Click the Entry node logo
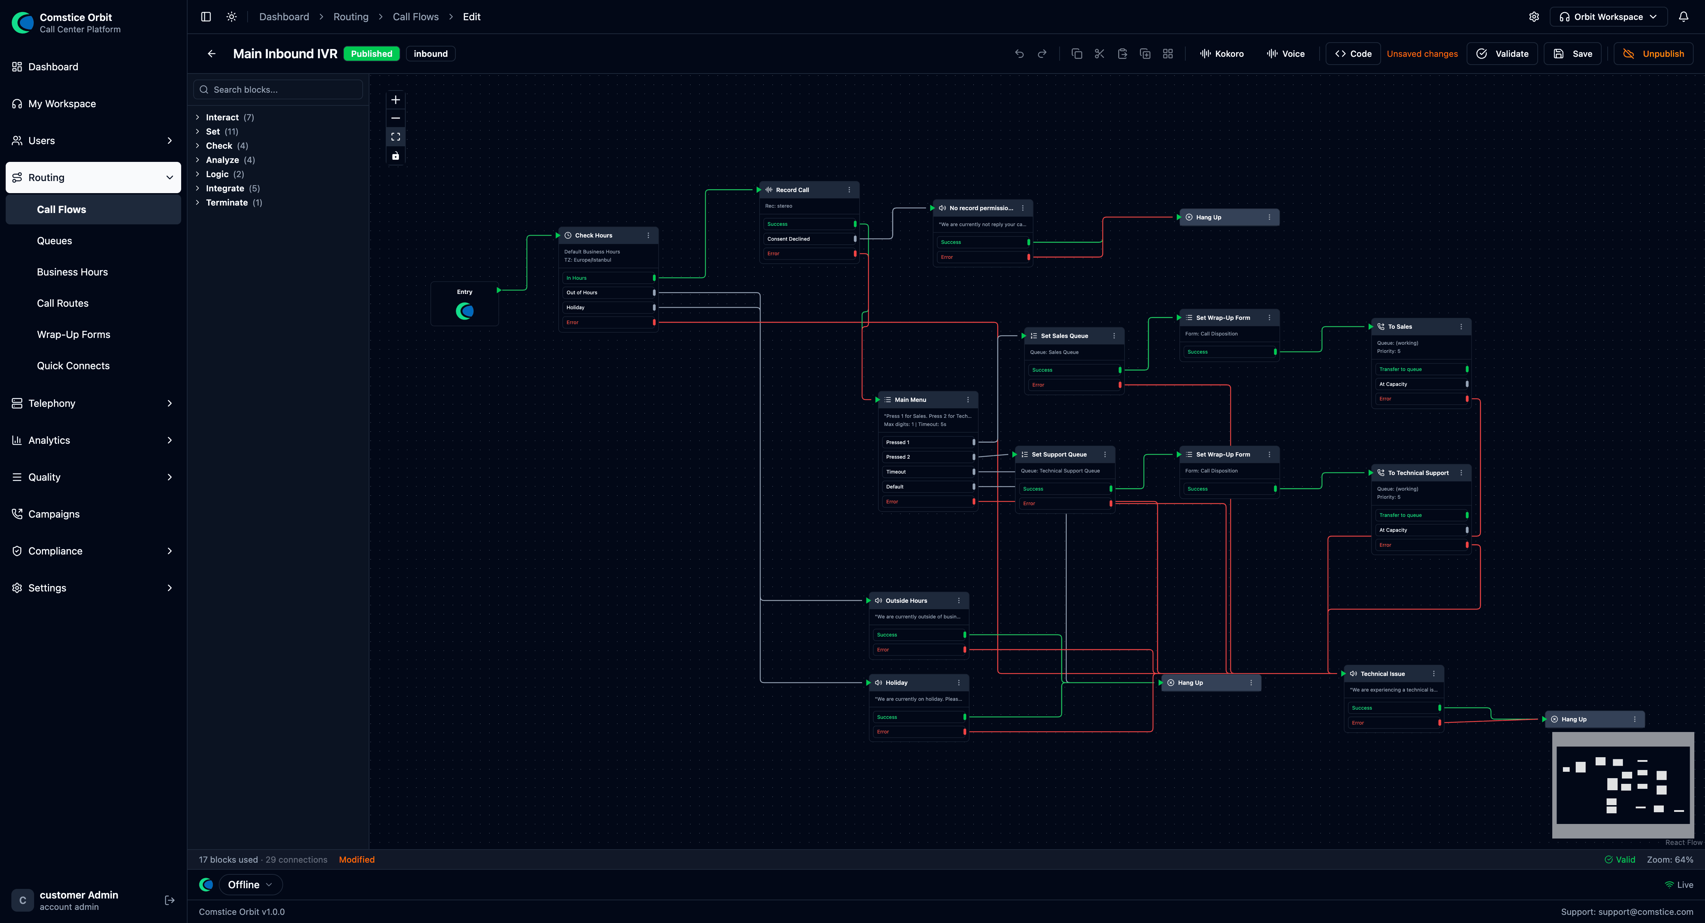 (x=465, y=311)
